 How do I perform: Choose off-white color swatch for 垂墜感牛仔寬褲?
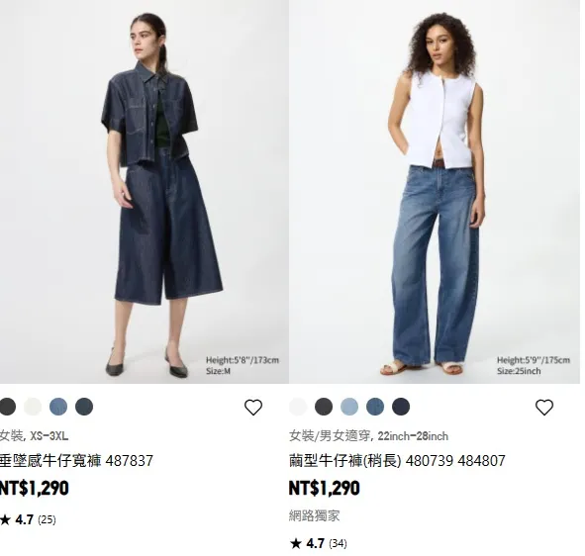coord(33,407)
